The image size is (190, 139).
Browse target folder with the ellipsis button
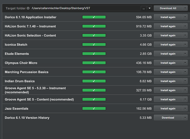pos(144,8)
